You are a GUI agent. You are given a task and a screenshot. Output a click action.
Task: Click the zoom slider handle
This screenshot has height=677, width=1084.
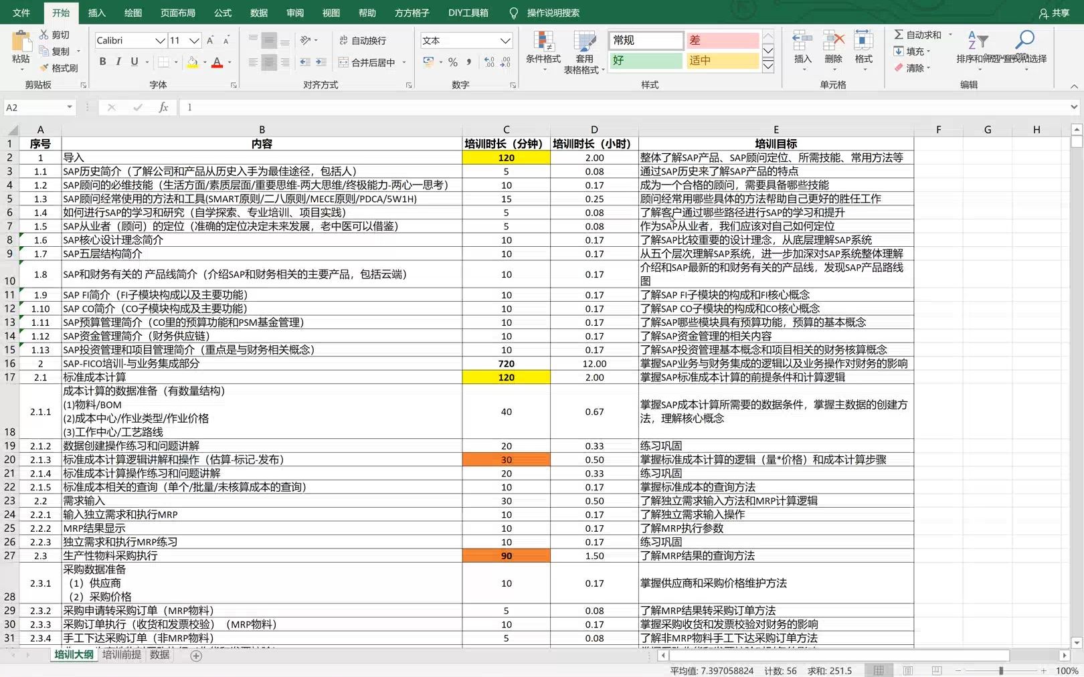(1001, 670)
